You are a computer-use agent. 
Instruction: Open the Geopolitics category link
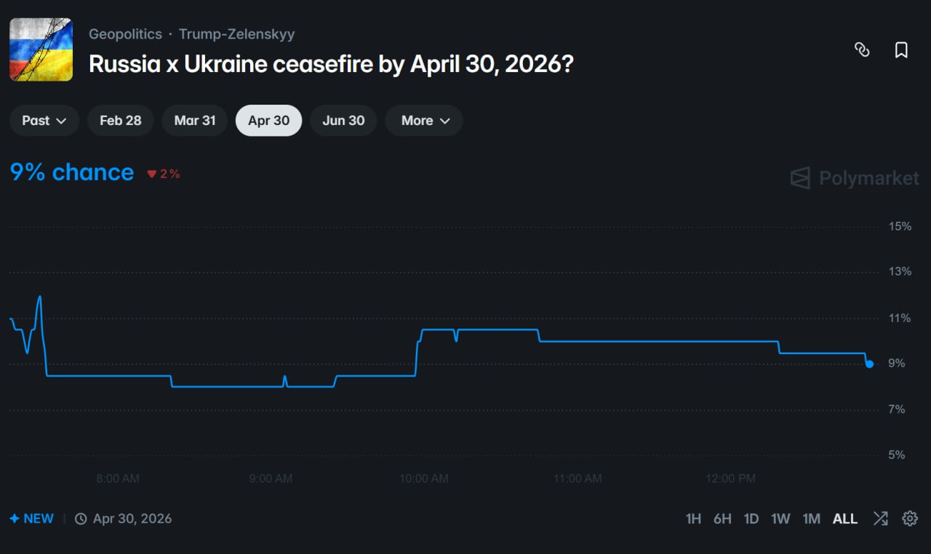[x=125, y=33]
